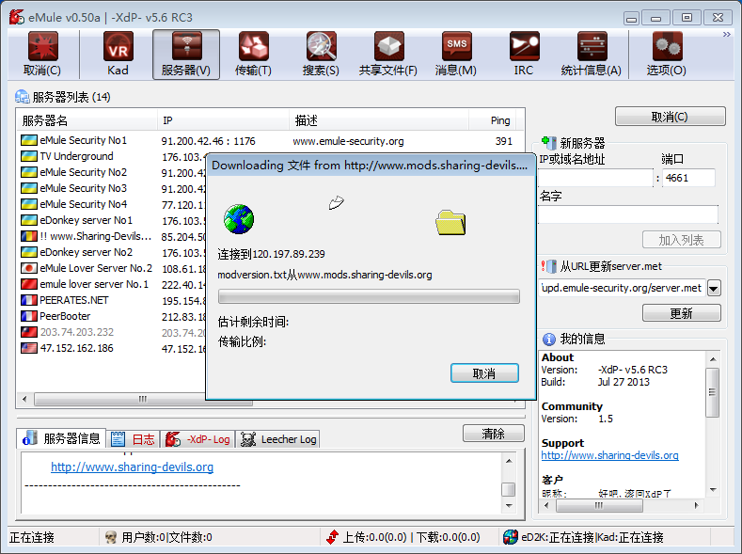Switch to the -XdP- Log tab
Screen dimensions: 742x554
click(197, 439)
